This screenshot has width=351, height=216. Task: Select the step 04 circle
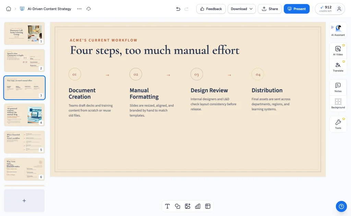click(258, 74)
